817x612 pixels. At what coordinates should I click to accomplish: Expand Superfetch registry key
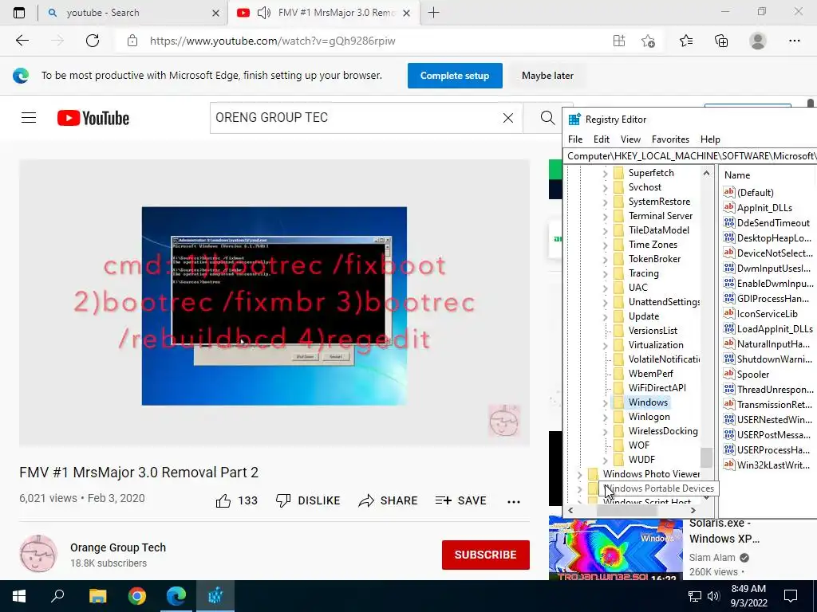(x=605, y=173)
